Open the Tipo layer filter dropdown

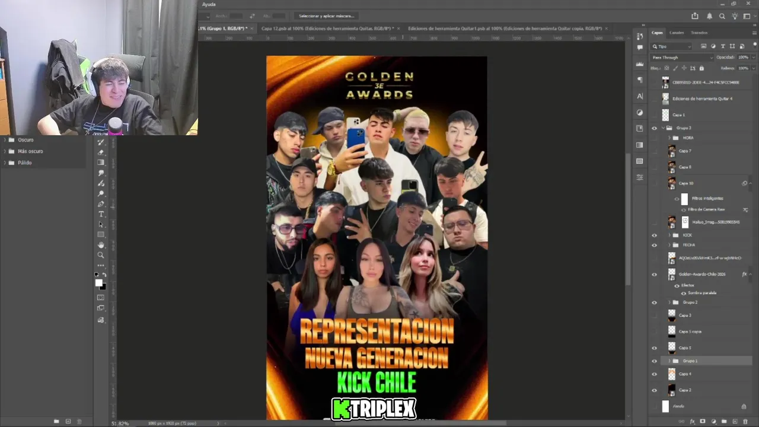(671, 46)
